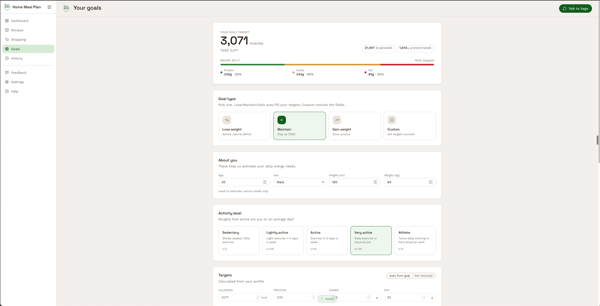The width and height of the screenshot is (600, 306).
Task: Click the page vertical scrollbar thumb
Action: [x=597, y=140]
